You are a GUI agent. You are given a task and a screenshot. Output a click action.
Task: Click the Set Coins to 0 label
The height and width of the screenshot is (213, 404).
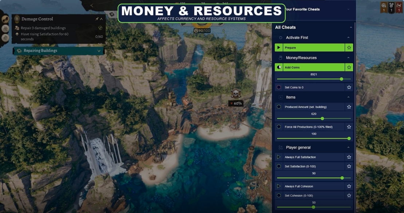(294, 88)
